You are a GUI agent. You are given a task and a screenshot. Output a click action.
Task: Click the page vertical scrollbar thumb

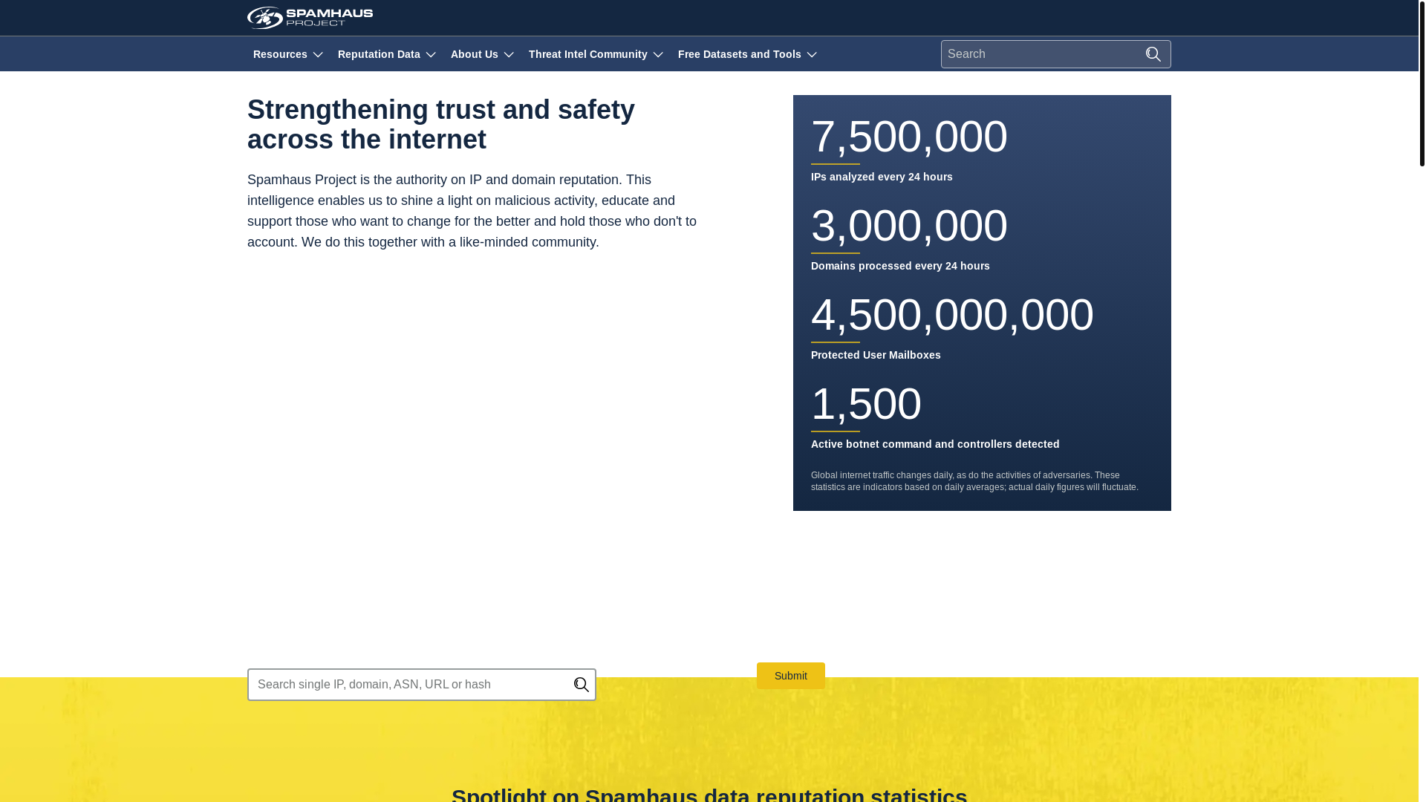pos(1422,83)
